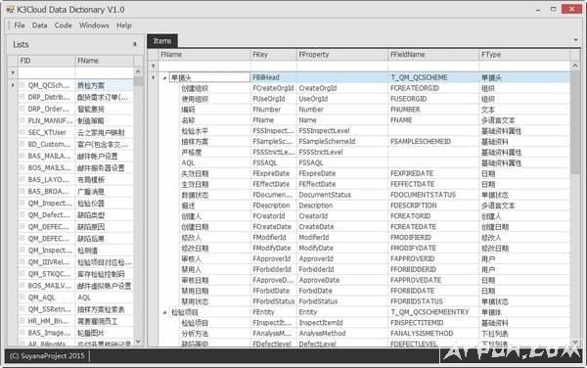
Task: Click the FBillHead cell
Action: (x=273, y=77)
